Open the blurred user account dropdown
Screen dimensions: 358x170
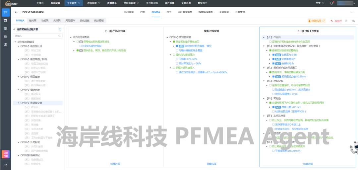[x=347, y=3]
